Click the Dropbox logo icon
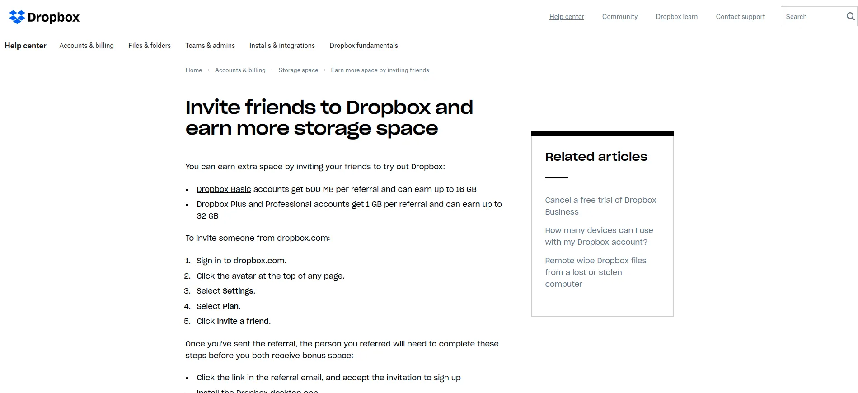The height and width of the screenshot is (393, 858). point(17,17)
